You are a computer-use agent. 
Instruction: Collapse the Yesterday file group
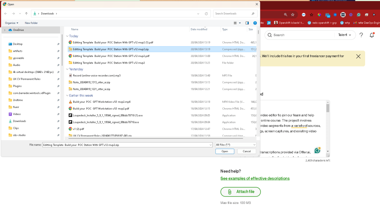click(x=67, y=69)
